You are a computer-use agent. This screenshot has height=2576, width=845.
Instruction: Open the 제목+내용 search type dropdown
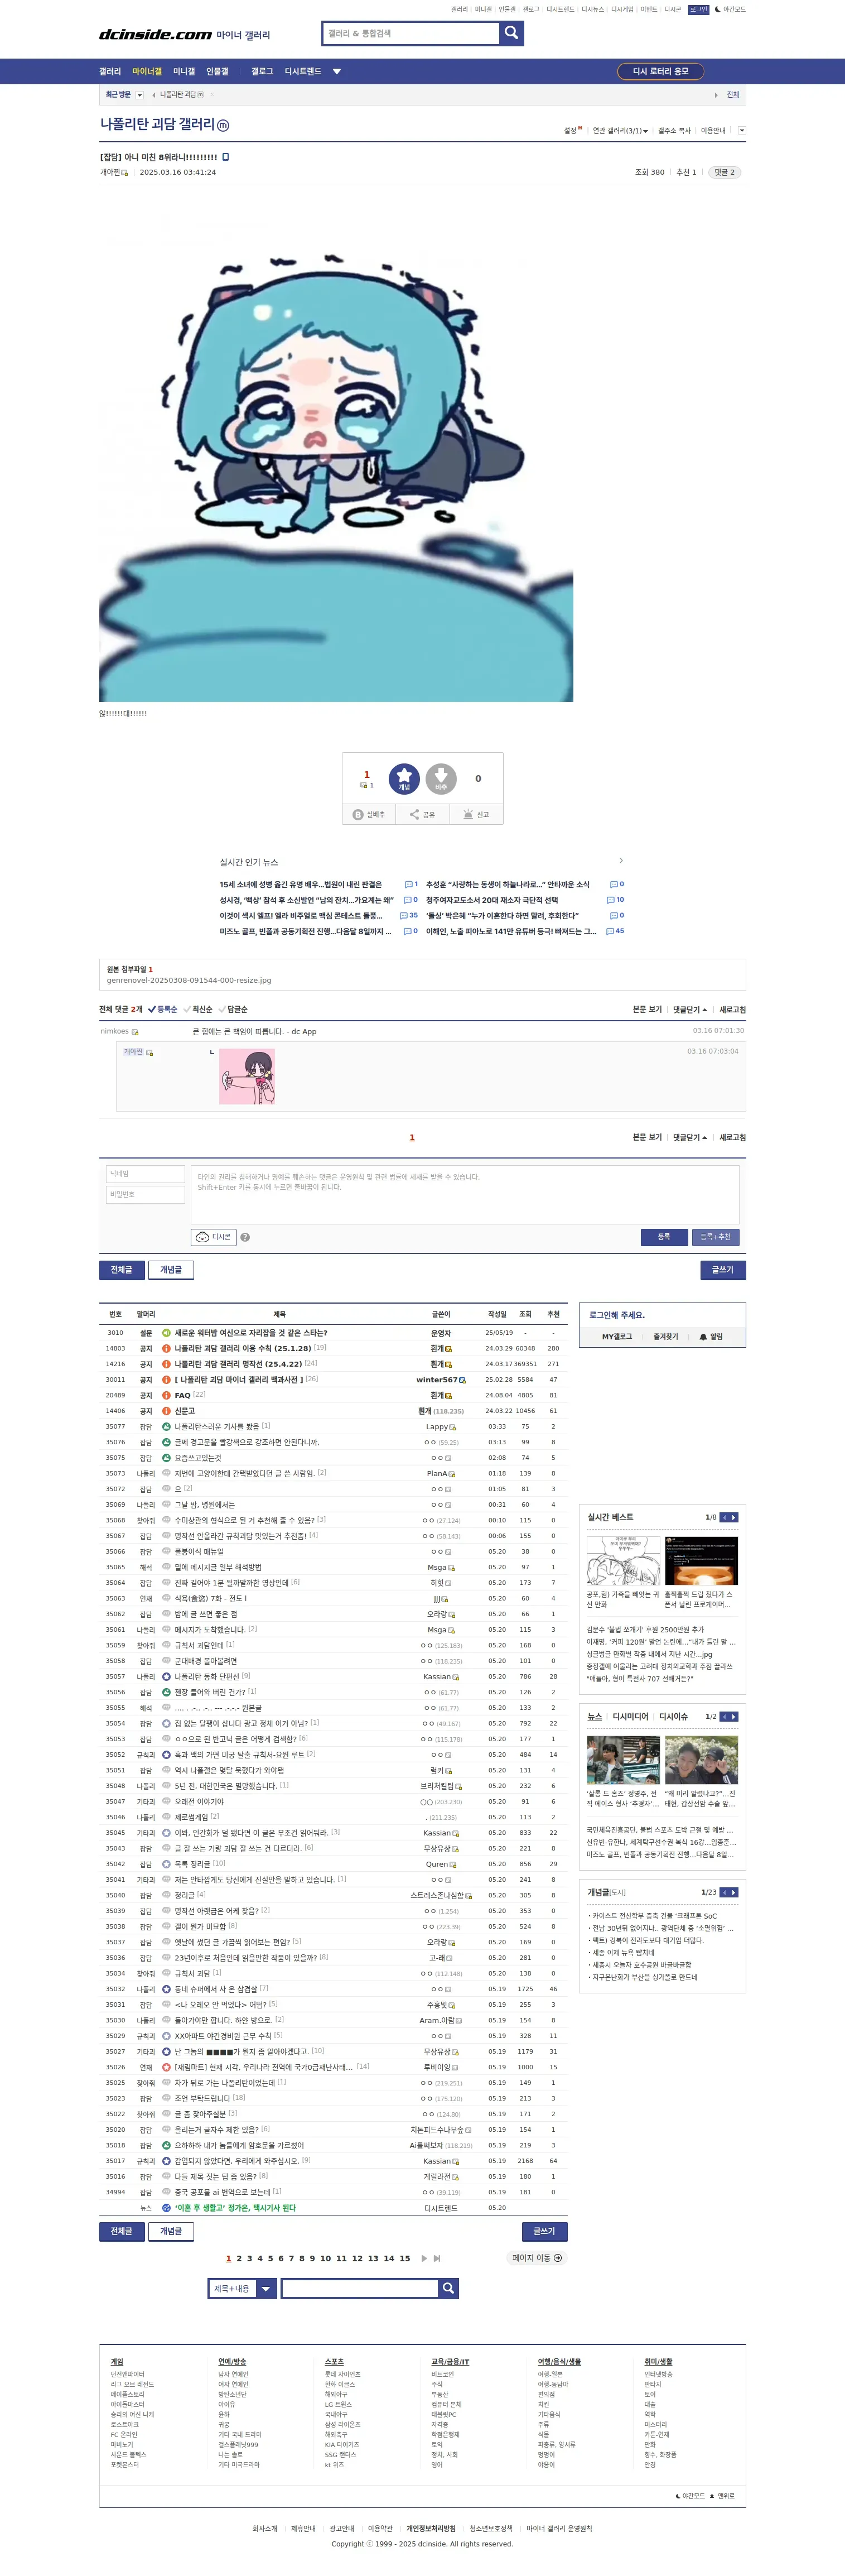[x=242, y=2288]
